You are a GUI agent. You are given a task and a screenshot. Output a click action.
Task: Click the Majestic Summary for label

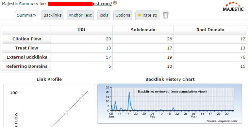click(x=24, y=4)
